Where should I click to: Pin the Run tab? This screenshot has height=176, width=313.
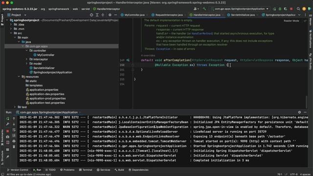click(8, 157)
